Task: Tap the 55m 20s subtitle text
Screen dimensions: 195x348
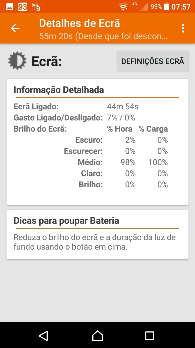Action: (x=103, y=36)
